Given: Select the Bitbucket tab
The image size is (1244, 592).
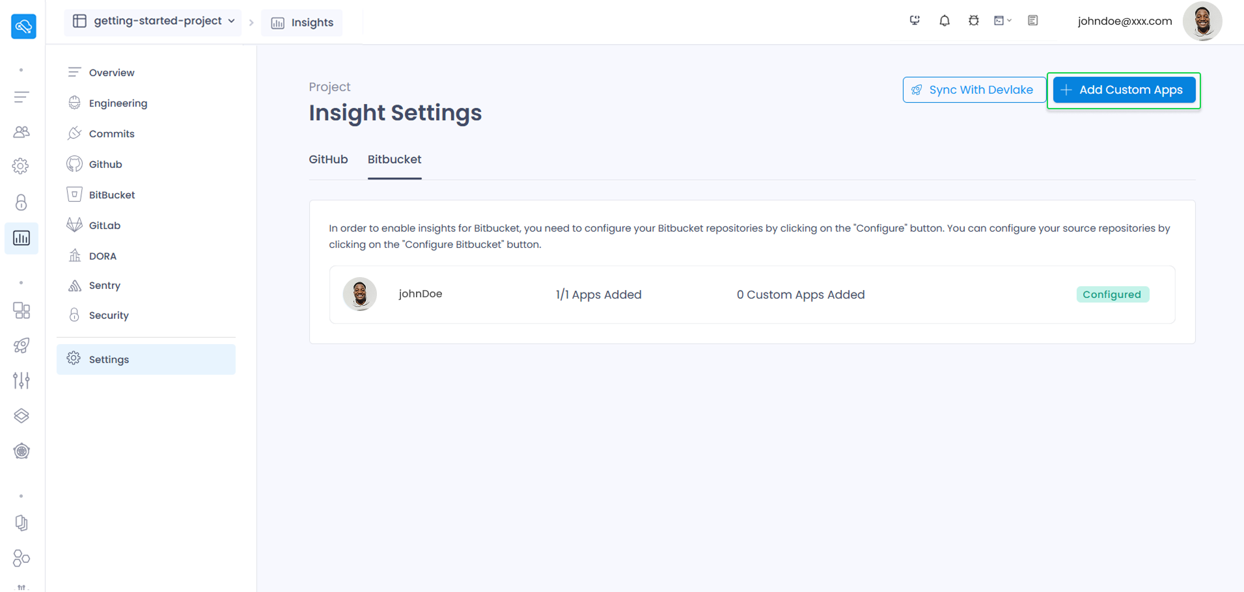Looking at the screenshot, I should 394,159.
